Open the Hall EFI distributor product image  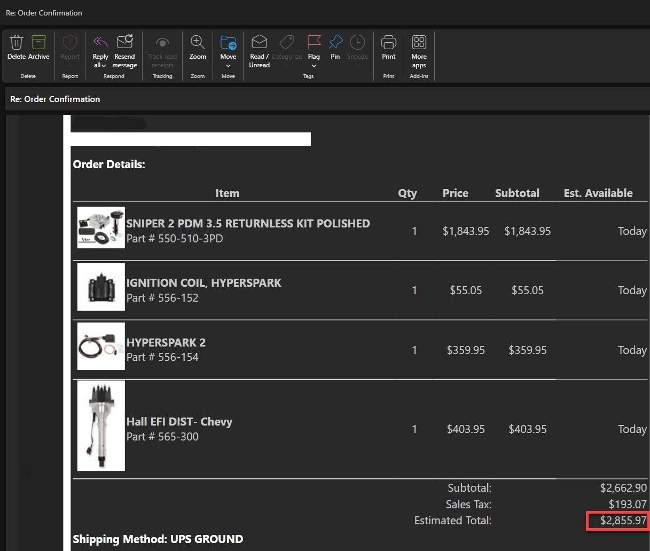[101, 426]
